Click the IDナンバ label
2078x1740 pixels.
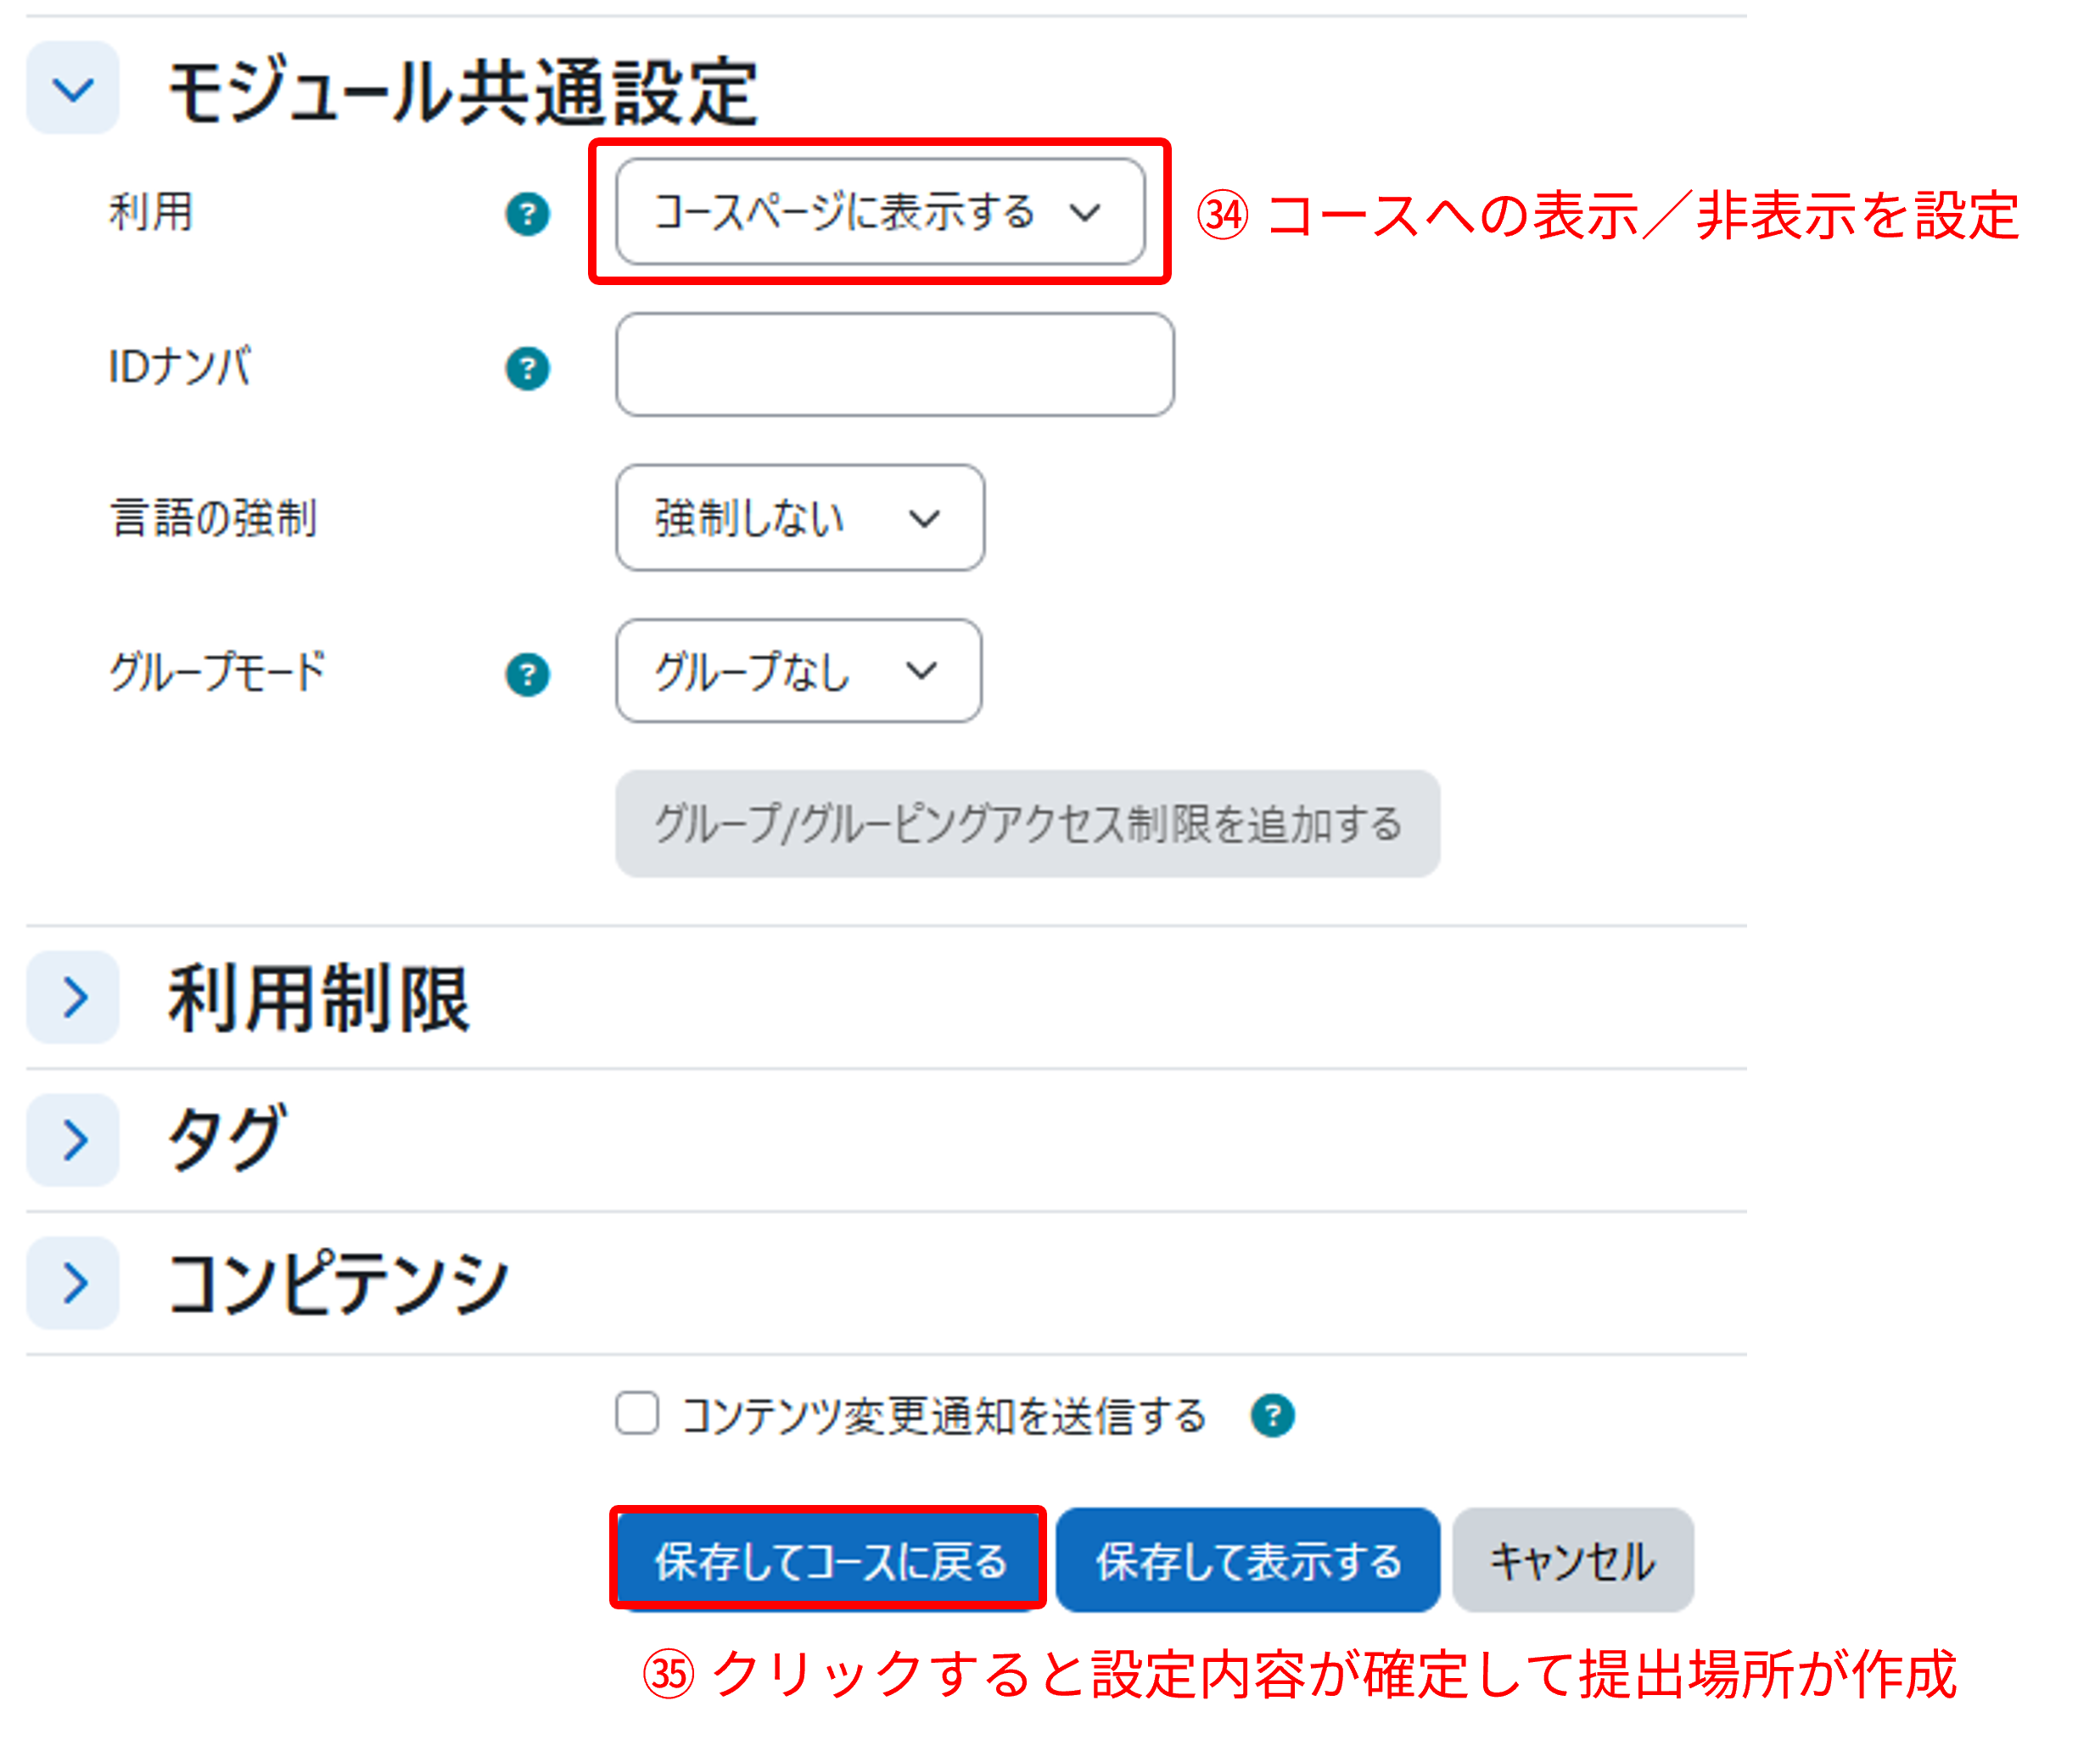click(x=179, y=366)
